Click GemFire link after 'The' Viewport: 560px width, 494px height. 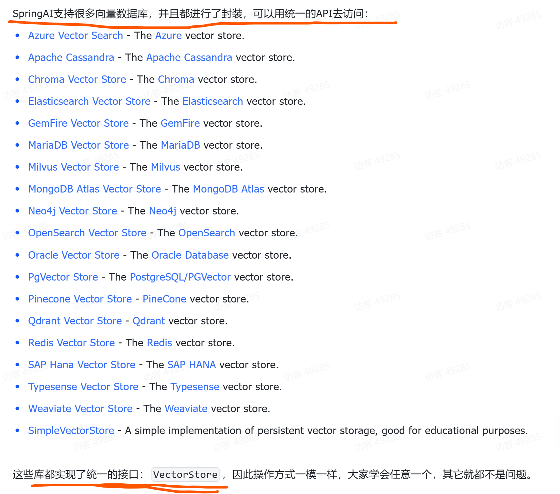click(180, 123)
